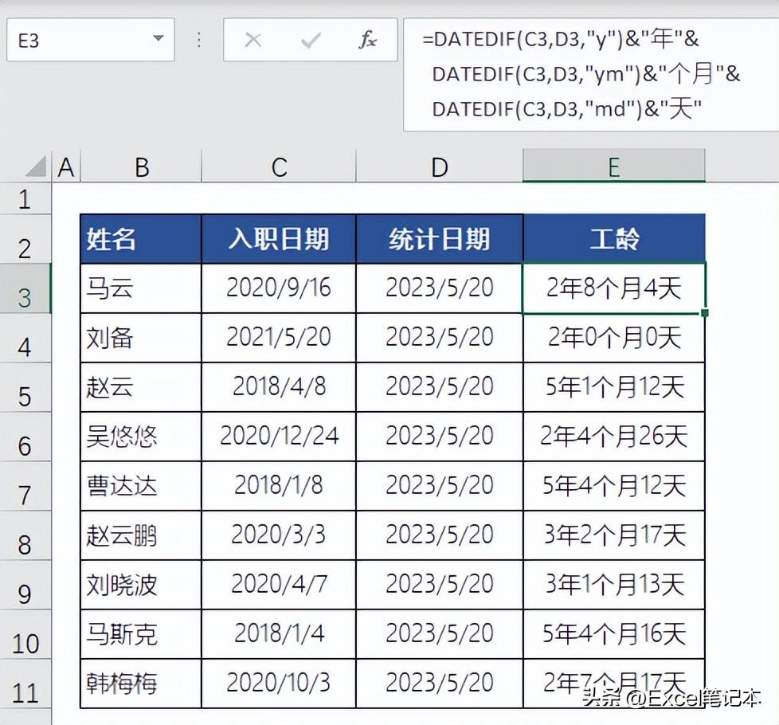Screen dimensions: 779x725
Task: Select the cell containing 曹达达
Action: [x=141, y=486]
